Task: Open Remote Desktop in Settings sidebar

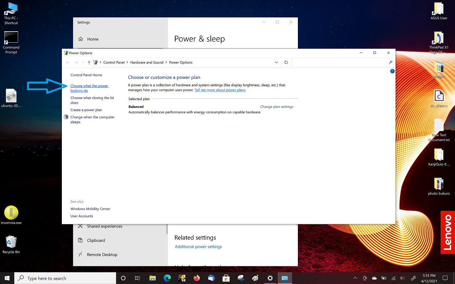Action: point(102,255)
